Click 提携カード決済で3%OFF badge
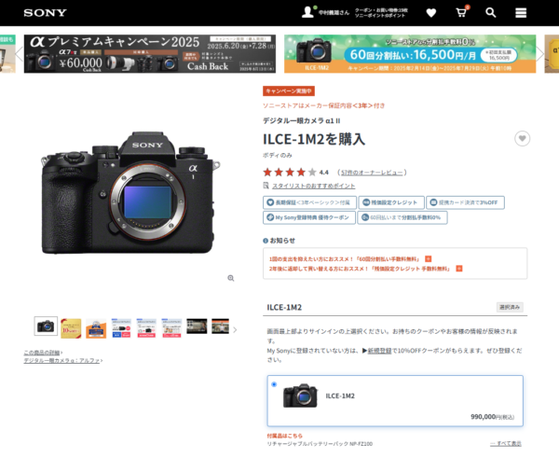 465,202
